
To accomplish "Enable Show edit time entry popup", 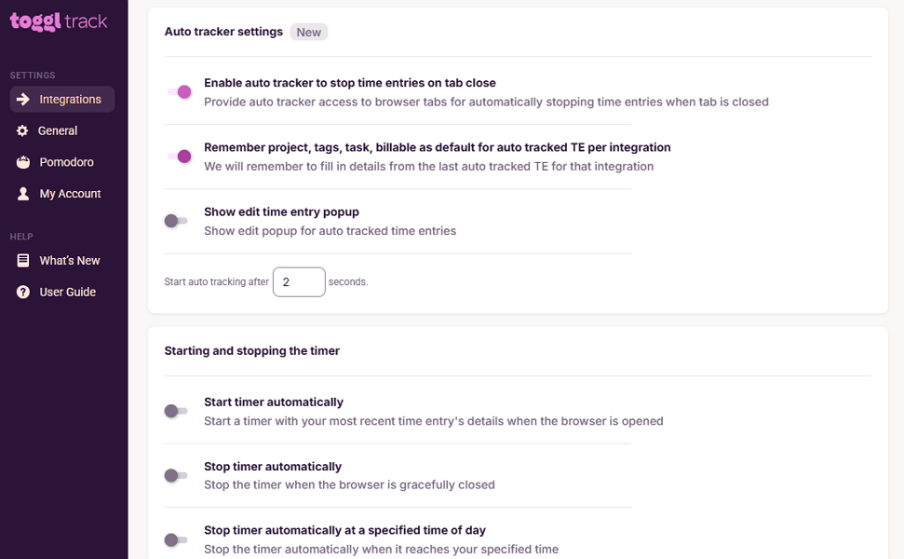I will click(176, 221).
